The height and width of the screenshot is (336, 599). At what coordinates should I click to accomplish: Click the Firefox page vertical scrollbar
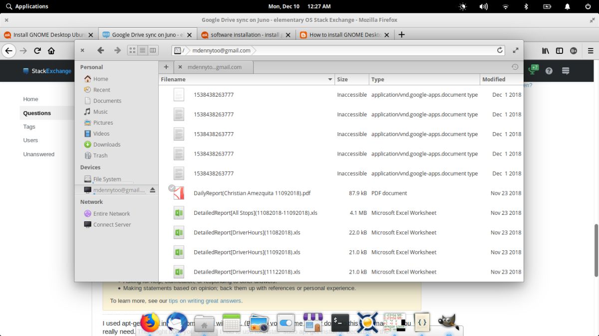pyautogui.click(x=596, y=251)
